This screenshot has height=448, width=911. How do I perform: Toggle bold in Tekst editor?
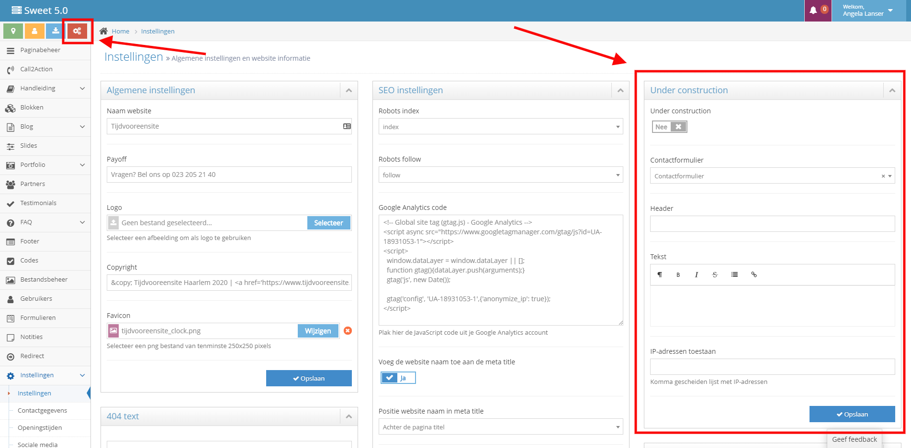(678, 274)
